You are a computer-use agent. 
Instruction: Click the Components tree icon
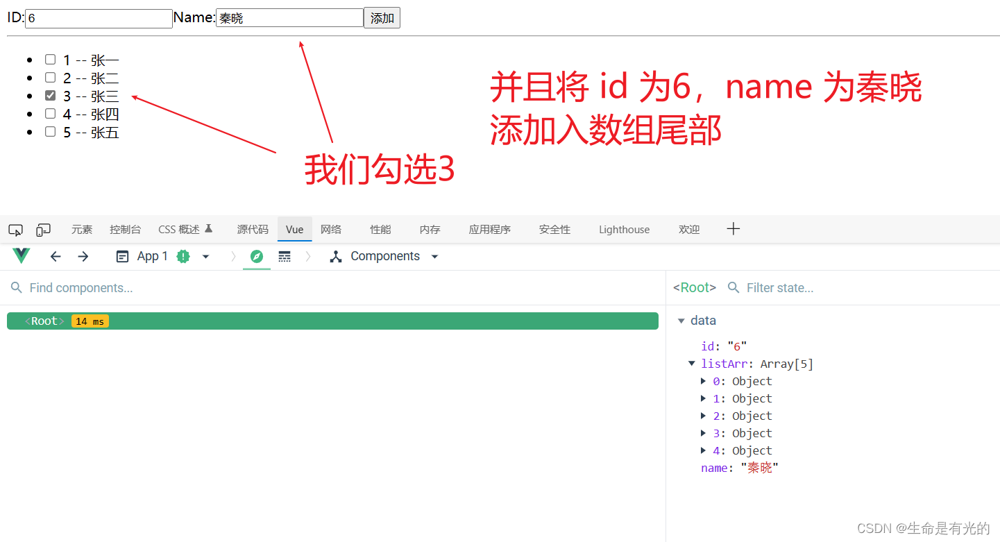336,257
